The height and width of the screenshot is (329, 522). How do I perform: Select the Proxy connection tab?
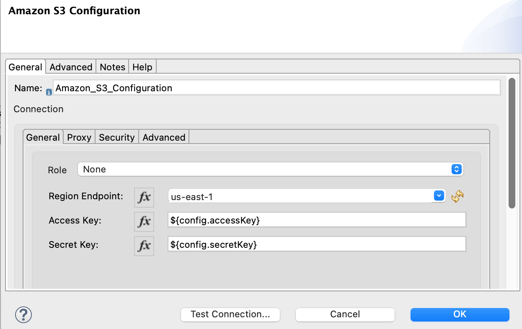coord(79,137)
